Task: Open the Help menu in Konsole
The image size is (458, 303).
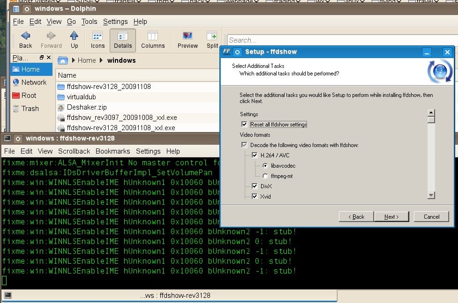Action: pos(173,151)
